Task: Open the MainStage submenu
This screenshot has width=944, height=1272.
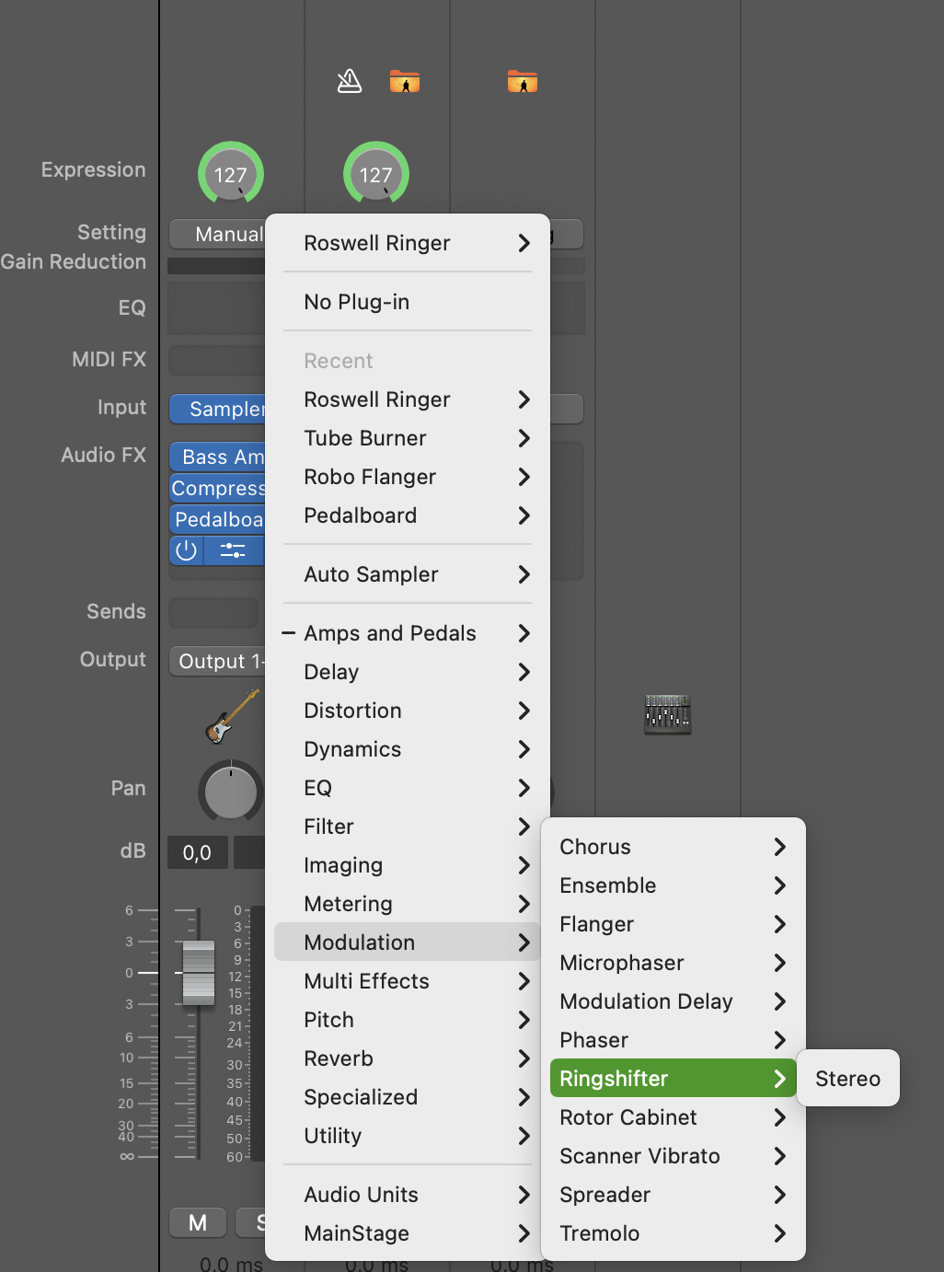Action: point(408,1233)
